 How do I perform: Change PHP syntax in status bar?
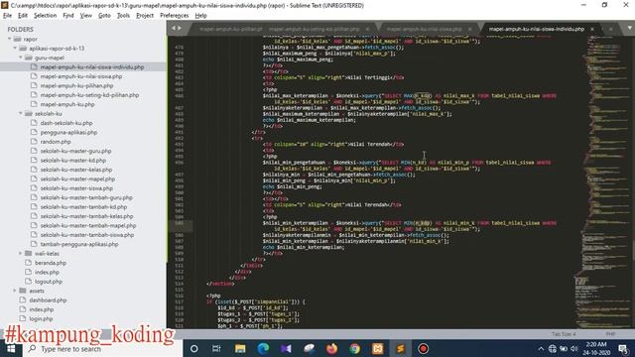pos(610,334)
